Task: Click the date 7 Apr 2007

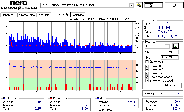Action: [x=165, y=32]
